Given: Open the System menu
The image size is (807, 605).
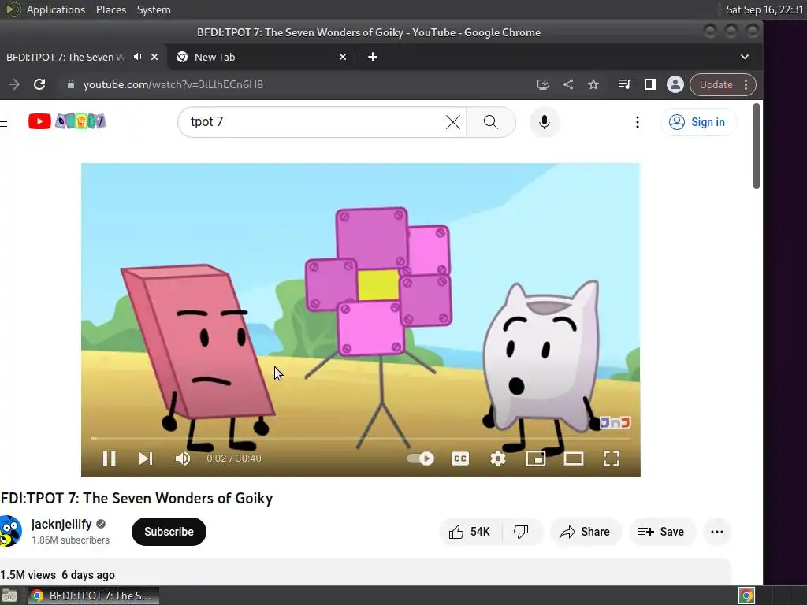Looking at the screenshot, I should [154, 9].
